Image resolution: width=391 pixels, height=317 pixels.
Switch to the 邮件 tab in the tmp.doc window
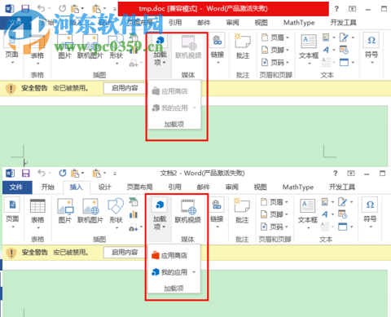tap(204, 23)
